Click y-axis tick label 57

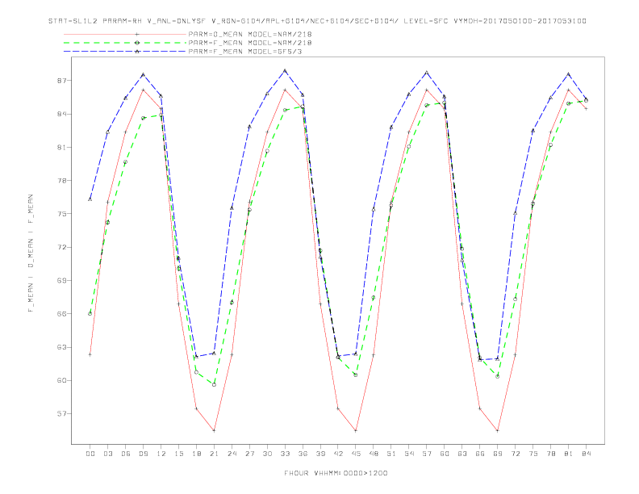pyautogui.click(x=61, y=414)
